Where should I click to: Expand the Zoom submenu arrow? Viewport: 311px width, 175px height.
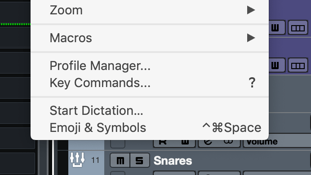(x=251, y=10)
